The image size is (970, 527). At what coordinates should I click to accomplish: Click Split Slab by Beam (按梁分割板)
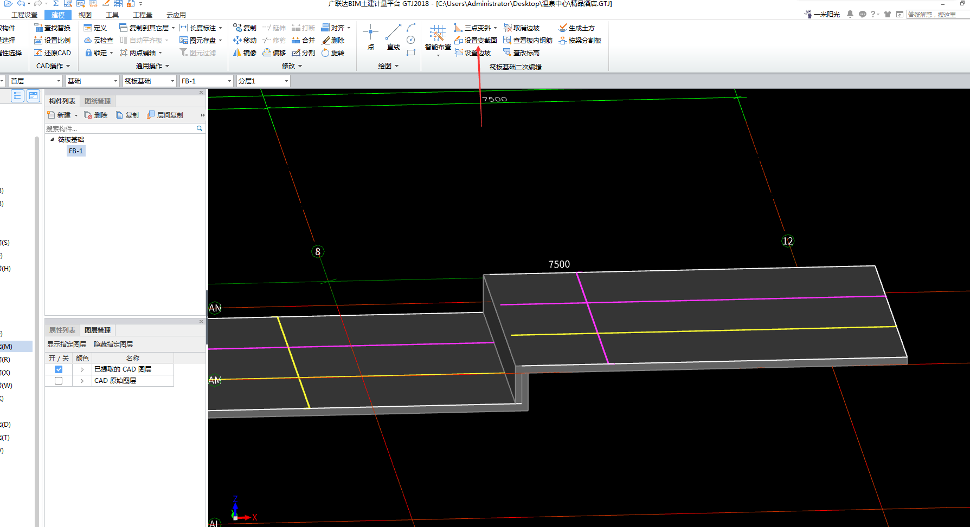click(x=580, y=40)
